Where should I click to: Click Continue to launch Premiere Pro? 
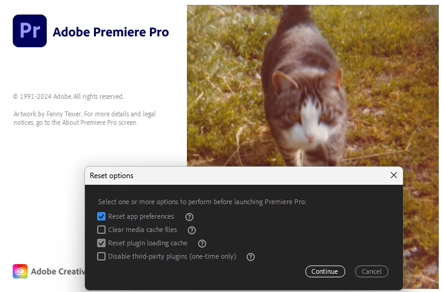coord(325,271)
